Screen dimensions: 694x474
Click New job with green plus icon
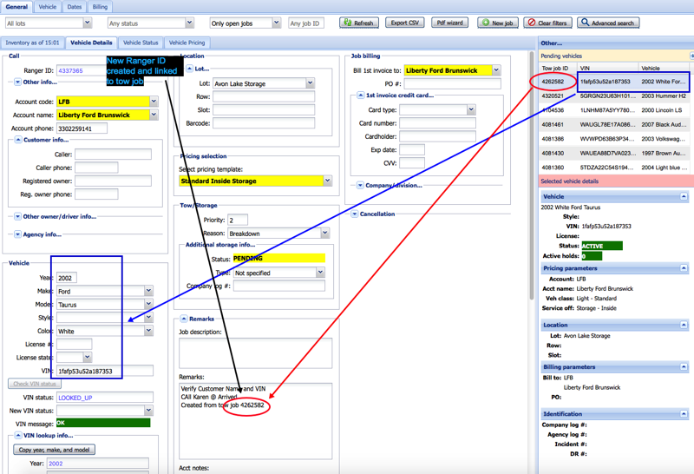click(x=497, y=23)
